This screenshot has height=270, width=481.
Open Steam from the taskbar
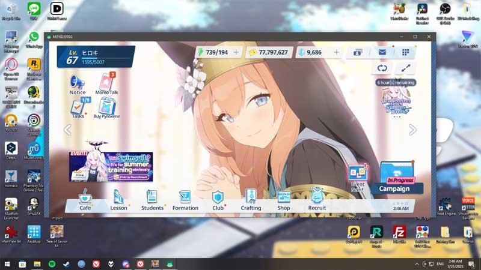coord(67,264)
